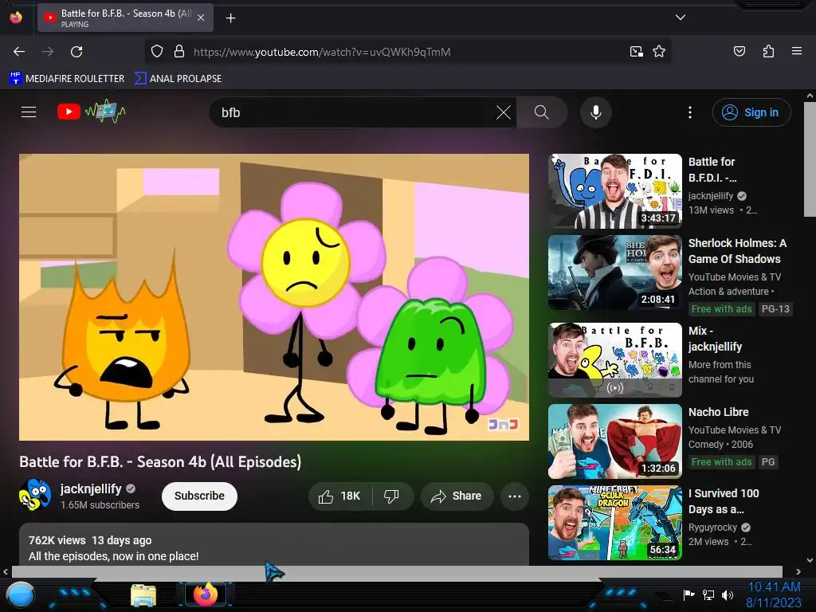
Task: Go back to the previous page
Action: [19, 52]
